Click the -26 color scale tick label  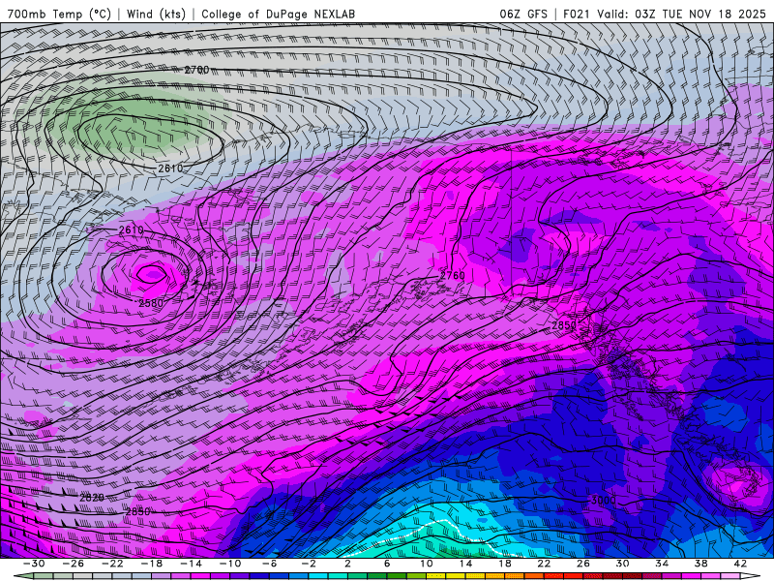(x=74, y=564)
